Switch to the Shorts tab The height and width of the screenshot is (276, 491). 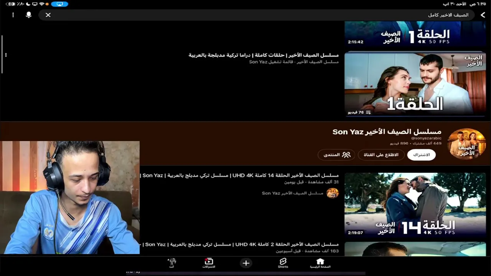pos(283,263)
